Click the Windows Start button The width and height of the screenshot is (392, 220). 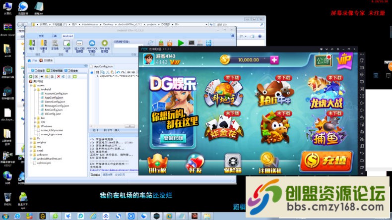pyautogui.click(x=5, y=216)
